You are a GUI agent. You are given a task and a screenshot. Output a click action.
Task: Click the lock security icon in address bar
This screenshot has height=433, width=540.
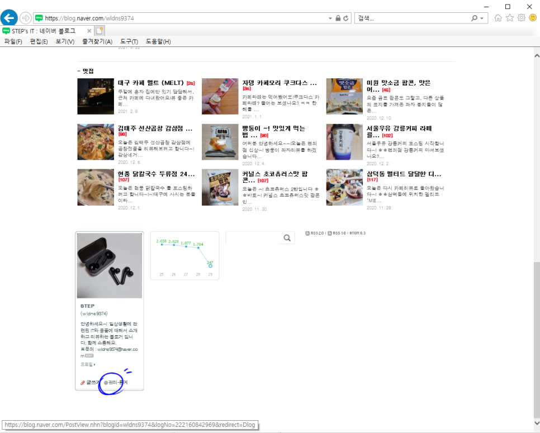(338, 18)
